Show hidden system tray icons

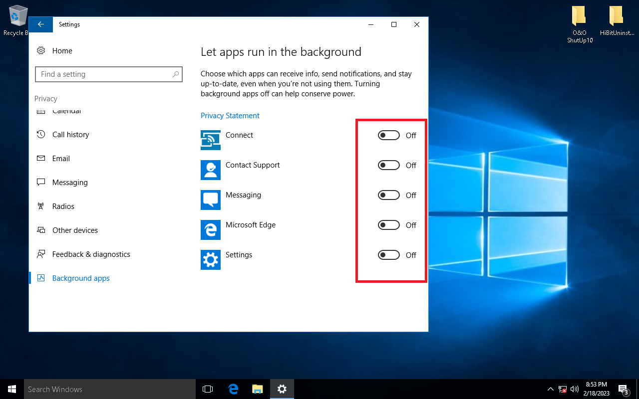pos(551,389)
